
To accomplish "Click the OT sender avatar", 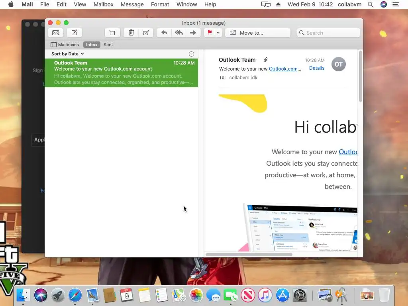I will click(339, 64).
